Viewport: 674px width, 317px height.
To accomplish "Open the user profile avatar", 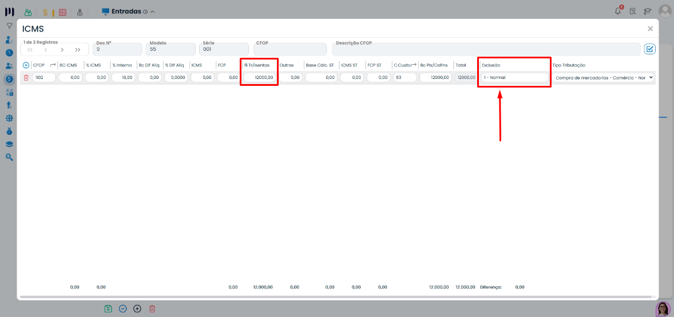I will (664, 11).
